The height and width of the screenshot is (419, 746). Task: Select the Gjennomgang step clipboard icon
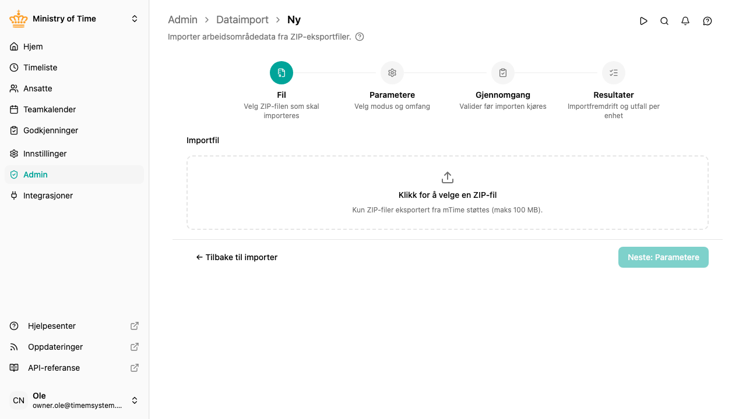click(x=503, y=73)
